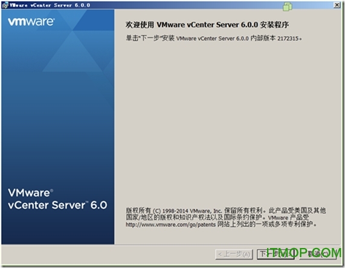
Task: Close the vCenter Server installer window
Action: [x=337, y=5]
